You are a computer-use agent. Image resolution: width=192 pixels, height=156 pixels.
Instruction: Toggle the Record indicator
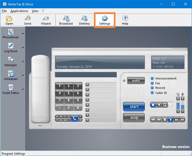[152, 88]
